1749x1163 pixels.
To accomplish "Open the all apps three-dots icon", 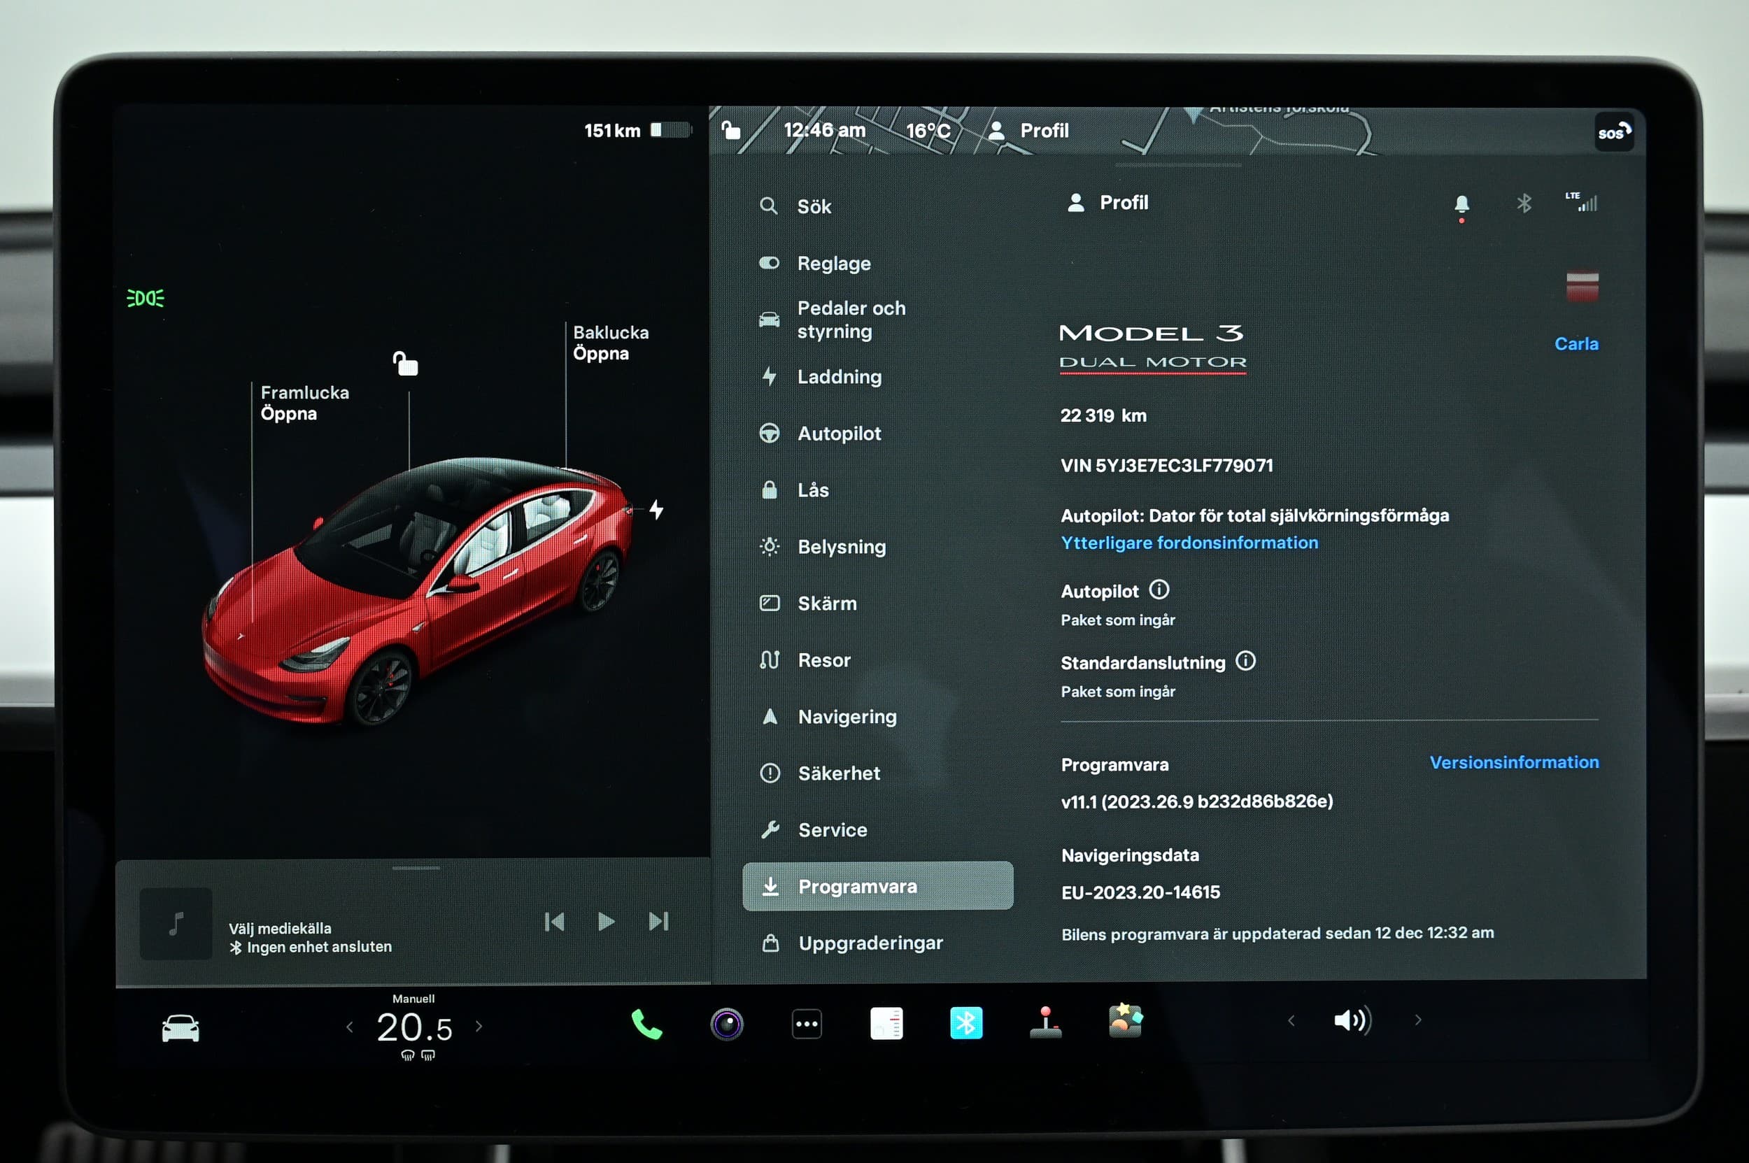I will [x=807, y=1025].
